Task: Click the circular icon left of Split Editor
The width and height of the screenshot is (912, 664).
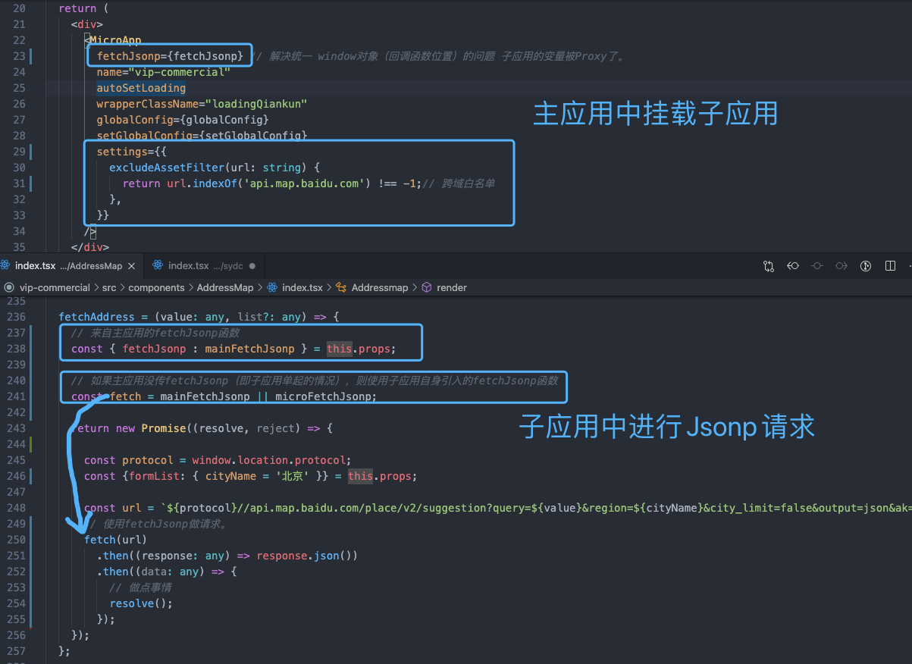Action: pyautogui.click(x=866, y=266)
